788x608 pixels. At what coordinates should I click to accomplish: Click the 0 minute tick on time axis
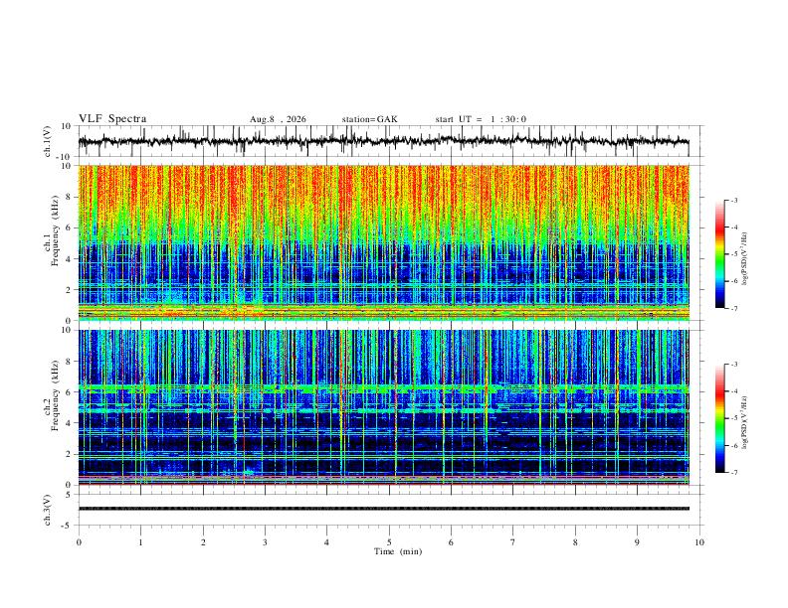point(79,542)
